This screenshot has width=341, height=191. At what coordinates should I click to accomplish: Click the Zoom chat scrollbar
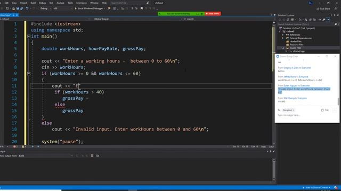pyautogui.click(x=338, y=101)
